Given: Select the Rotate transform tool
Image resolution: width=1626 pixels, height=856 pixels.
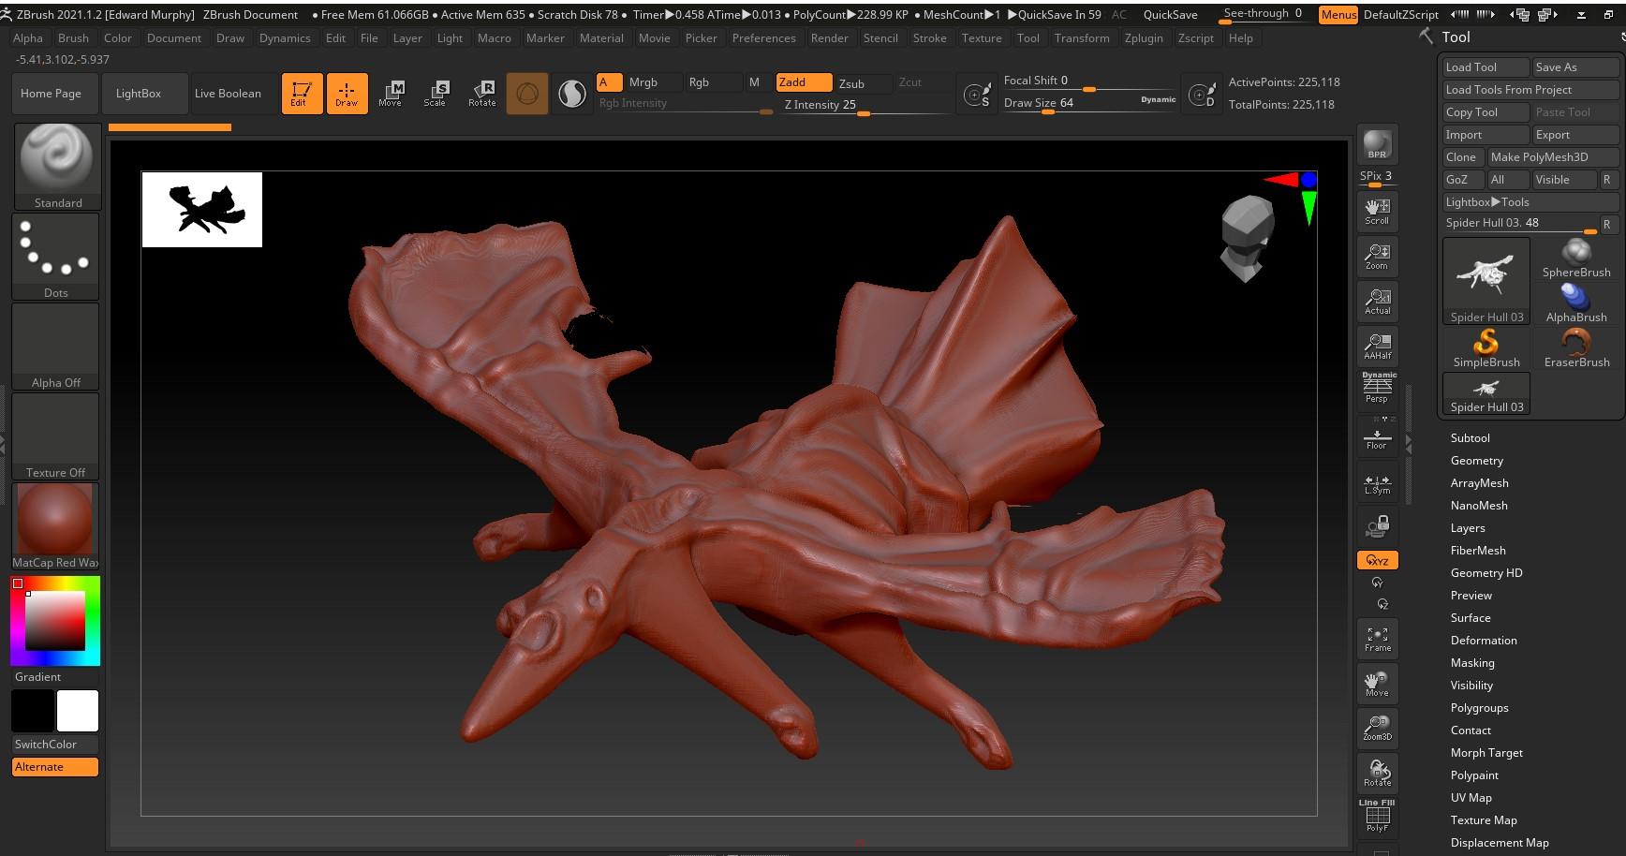Looking at the screenshot, I should click(x=482, y=93).
